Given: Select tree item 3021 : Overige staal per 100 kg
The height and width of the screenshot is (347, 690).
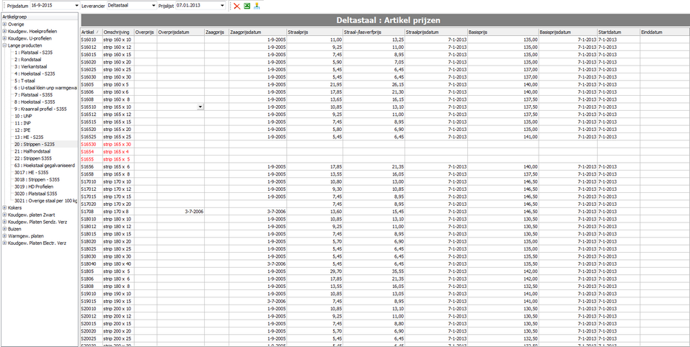Looking at the screenshot, I should 45,201.
